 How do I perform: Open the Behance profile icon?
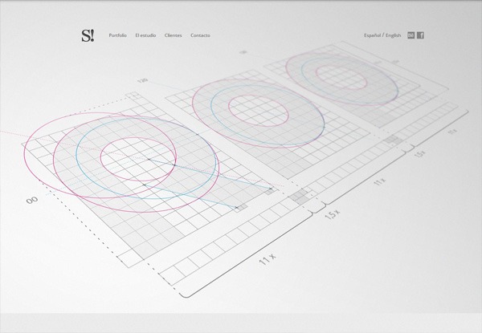tap(411, 35)
